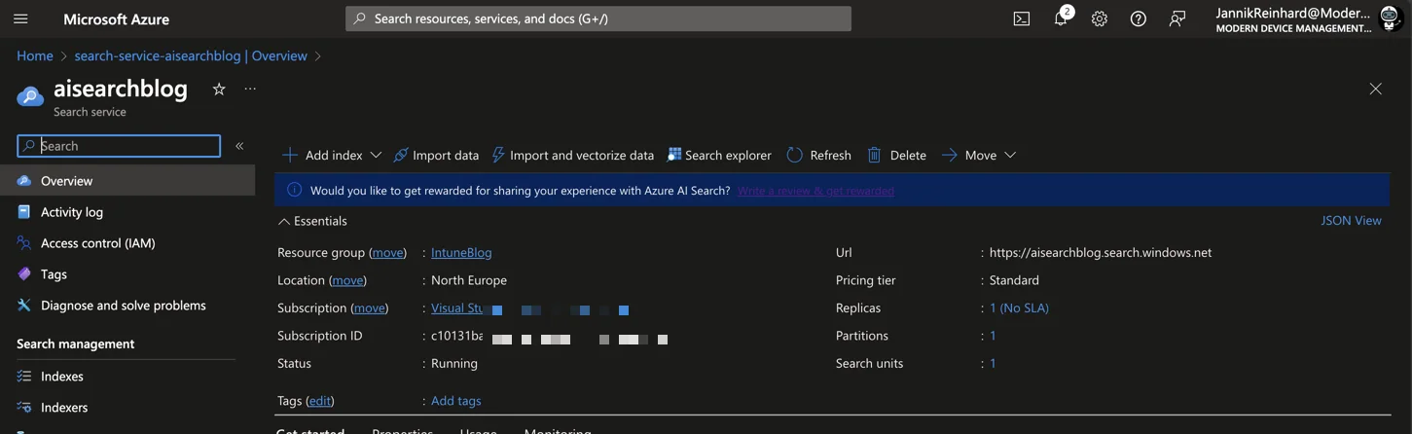The width and height of the screenshot is (1412, 434).
Task: Open search-service-aisearchblog | Overview breadcrumb
Action: (x=191, y=55)
